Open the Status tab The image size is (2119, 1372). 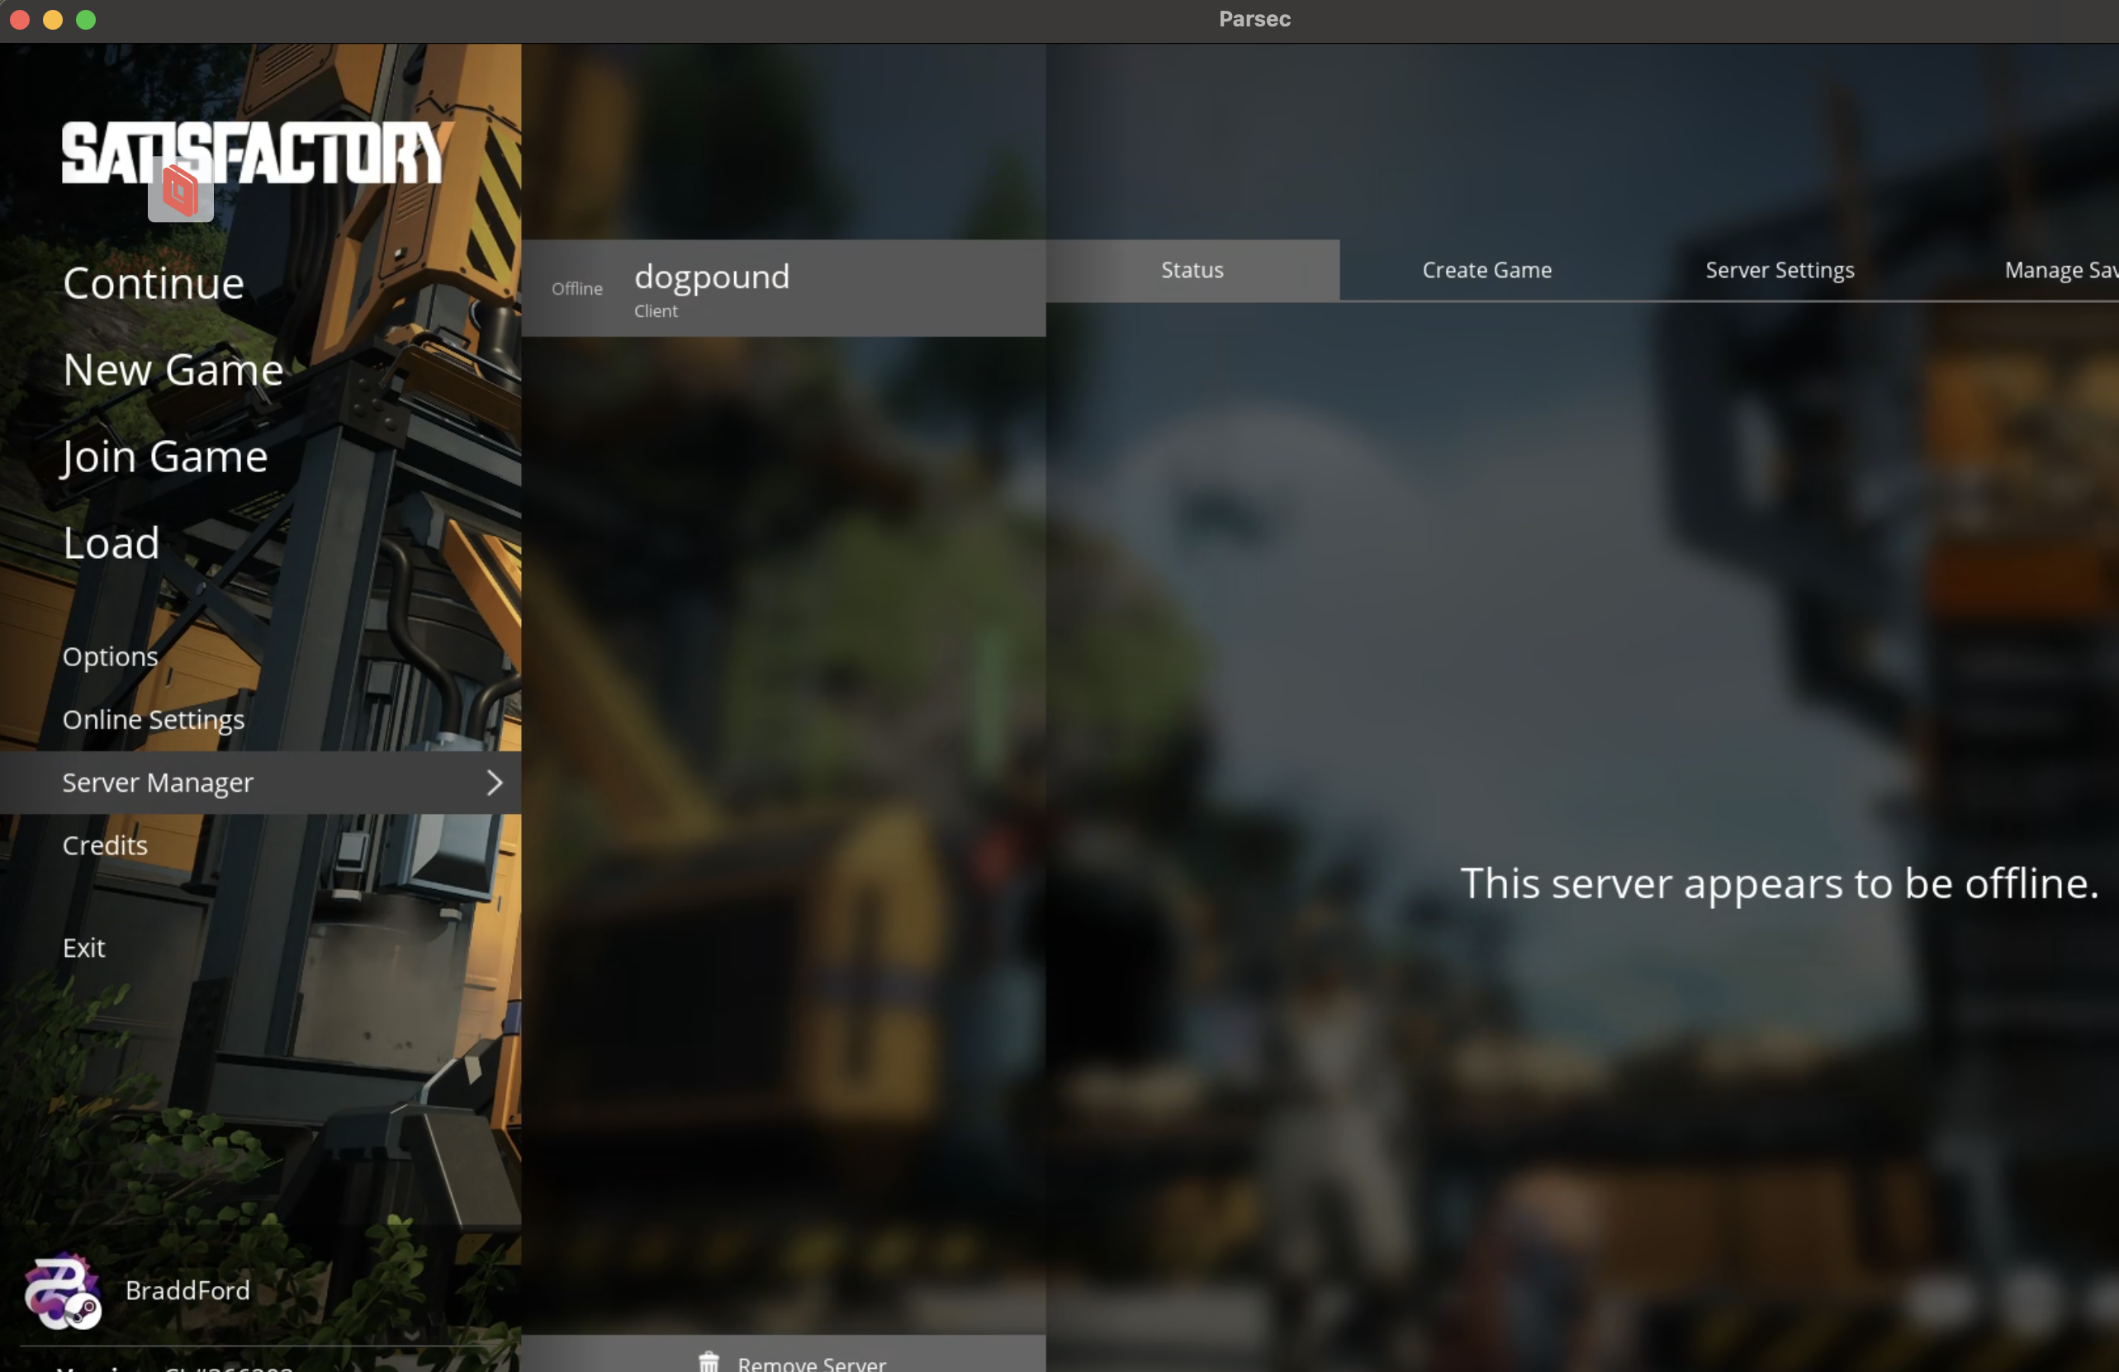(1192, 271)
